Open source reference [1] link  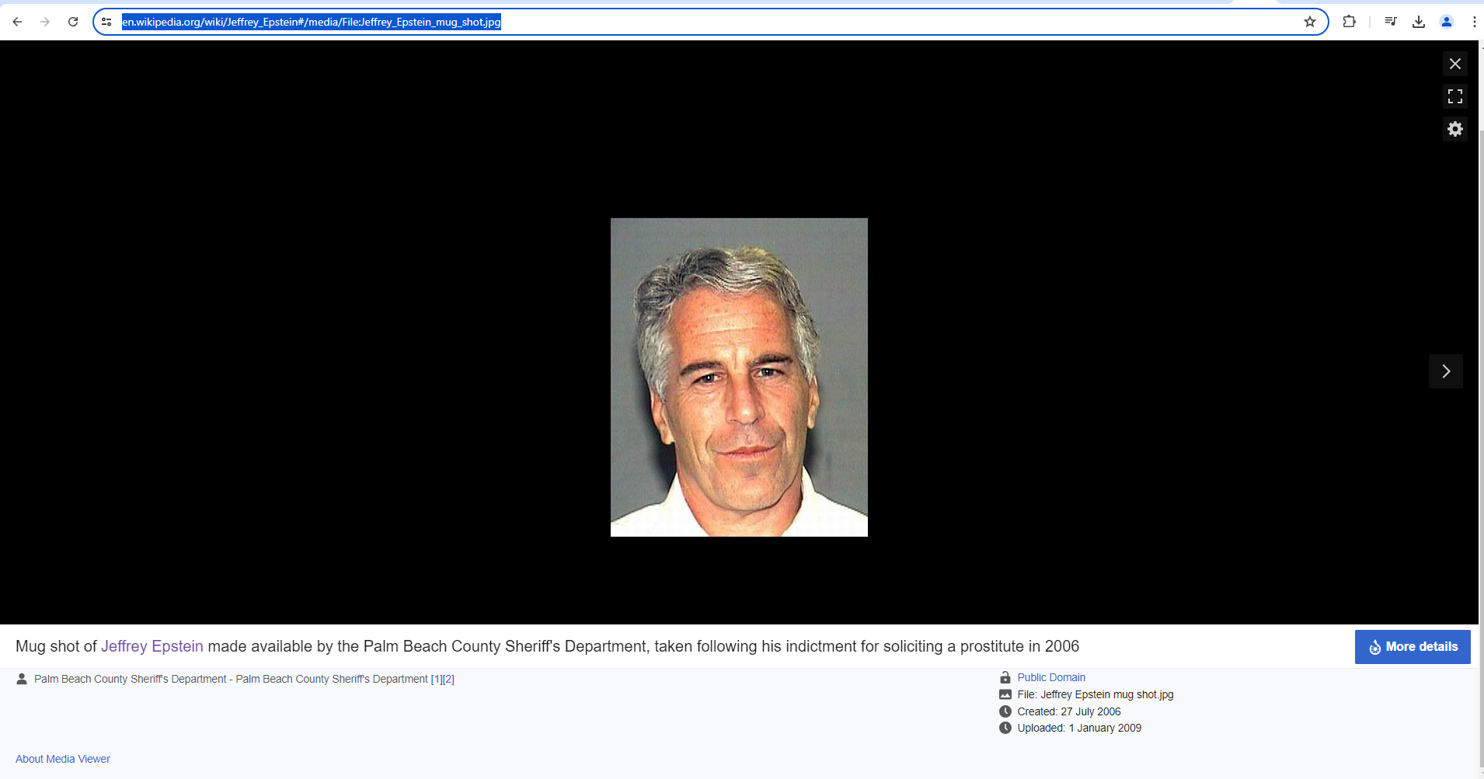436,679
